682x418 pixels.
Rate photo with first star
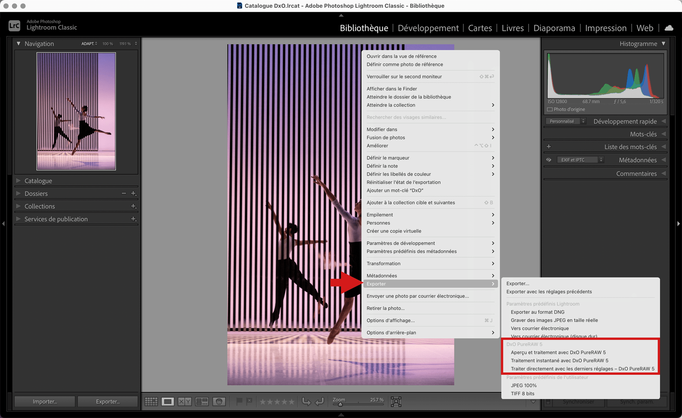[263, 401]
